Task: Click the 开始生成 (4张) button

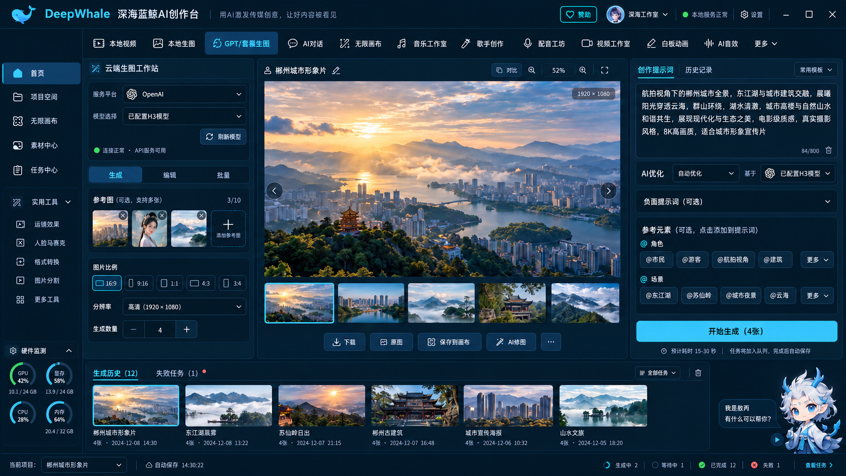Action: coord(737,331)
